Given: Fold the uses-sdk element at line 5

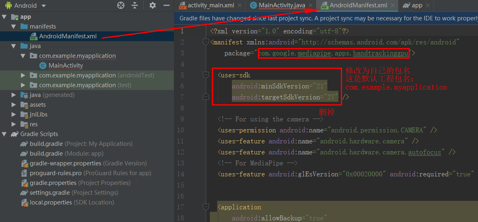Looking at the screenshot, I should [x=206, y=75].
